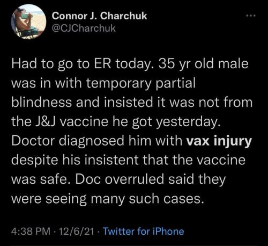Open Connor J. Charchuk's profile picture
This screenshot has height=246, width=268.
[x=28, y=21]
